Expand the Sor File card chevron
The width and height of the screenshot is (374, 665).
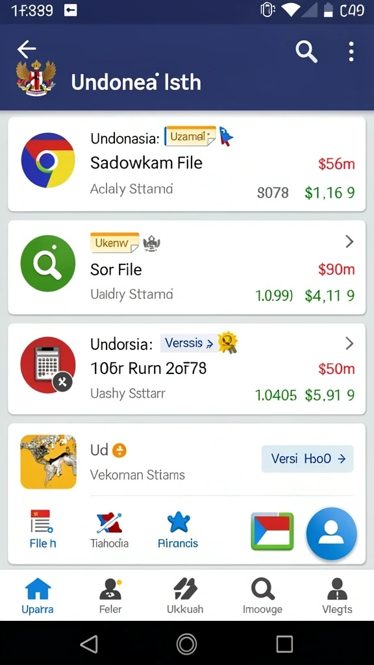tap(349, 242)
